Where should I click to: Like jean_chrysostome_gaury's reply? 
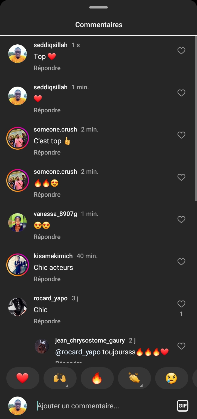[181, 346]
